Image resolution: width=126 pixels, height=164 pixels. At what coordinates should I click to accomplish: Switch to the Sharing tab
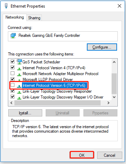(x=34, y=18)
